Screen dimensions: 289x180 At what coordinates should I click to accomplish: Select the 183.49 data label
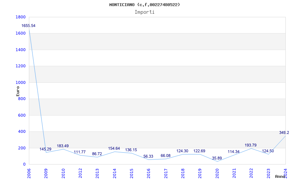coord(62,146)
